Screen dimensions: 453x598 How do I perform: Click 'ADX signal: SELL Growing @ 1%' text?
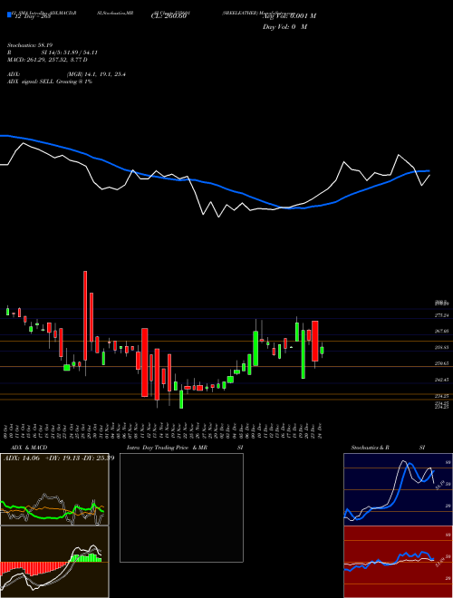click(x=50, y=82)
